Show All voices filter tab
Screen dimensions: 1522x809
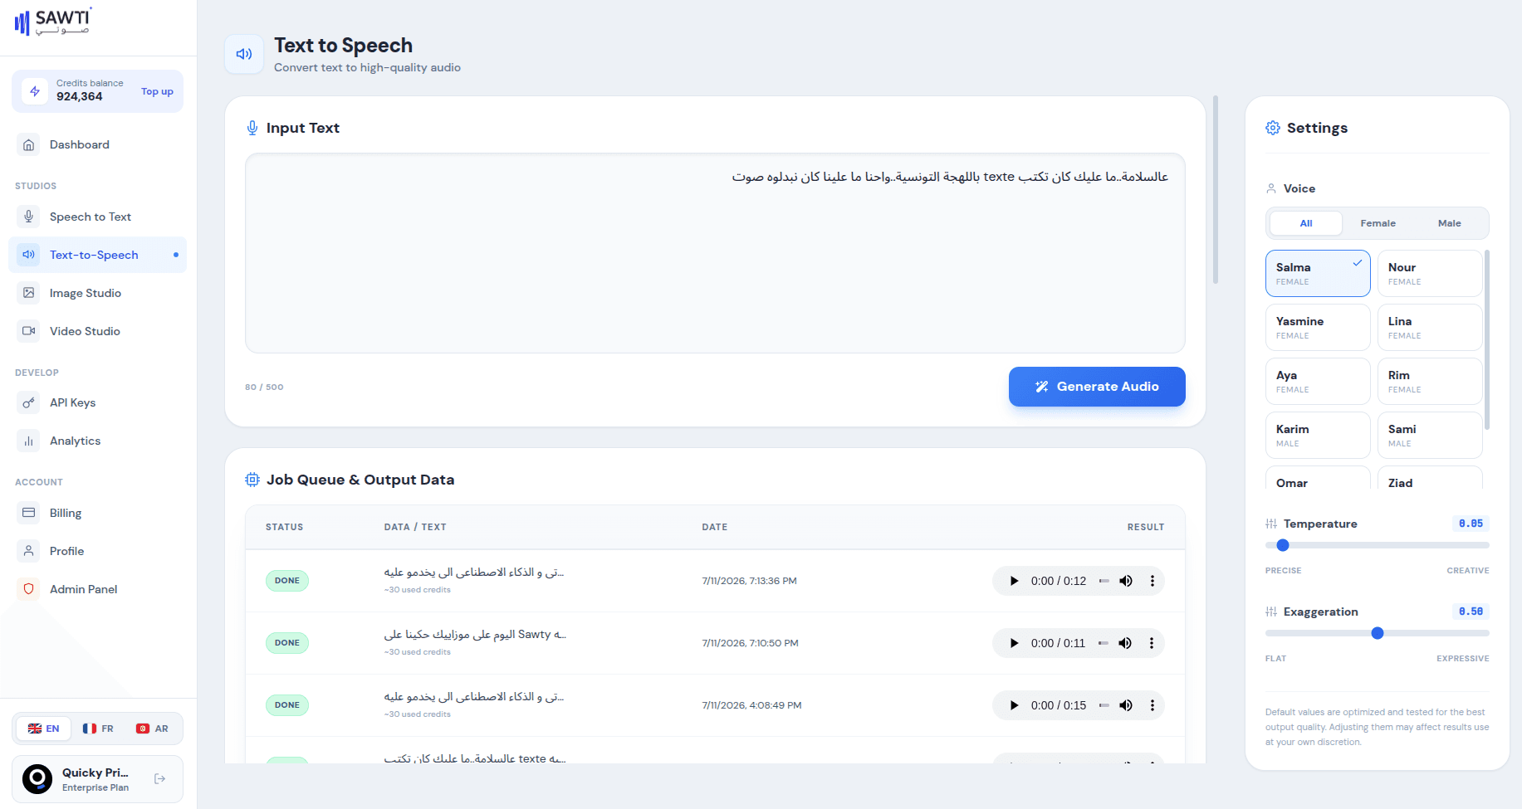coord(1306,223)
